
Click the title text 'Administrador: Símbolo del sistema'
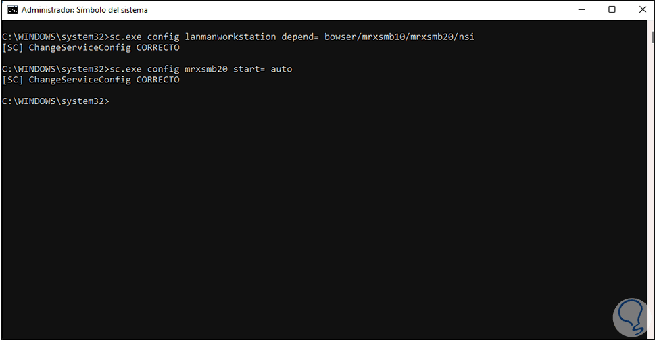tap(84, 10)
